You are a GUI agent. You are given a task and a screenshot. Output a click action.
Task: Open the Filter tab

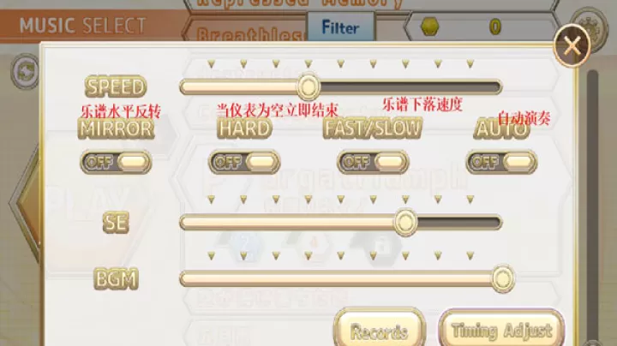(x=340, y=27)
